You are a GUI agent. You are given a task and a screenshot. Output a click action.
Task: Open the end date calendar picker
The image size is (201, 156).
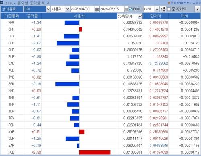[126, 9]
